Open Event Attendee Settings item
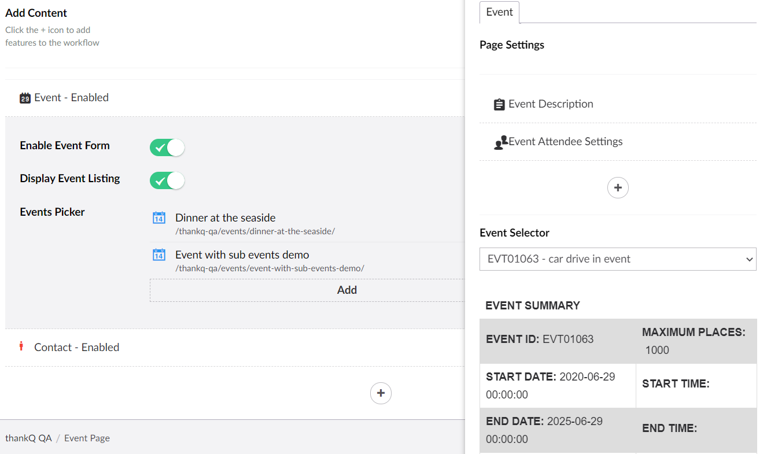This screenshot has width=767, height=454. (565, 142)
